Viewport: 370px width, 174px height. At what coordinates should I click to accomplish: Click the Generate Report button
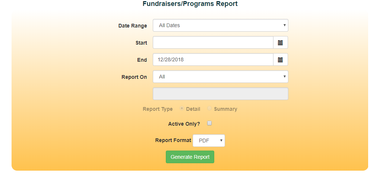[x=190, y=157]
